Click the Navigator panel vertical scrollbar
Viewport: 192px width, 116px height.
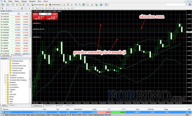tap(30, 81)
